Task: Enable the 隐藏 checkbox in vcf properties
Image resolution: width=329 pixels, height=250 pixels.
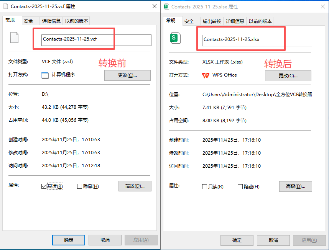Action: point(80,186)
